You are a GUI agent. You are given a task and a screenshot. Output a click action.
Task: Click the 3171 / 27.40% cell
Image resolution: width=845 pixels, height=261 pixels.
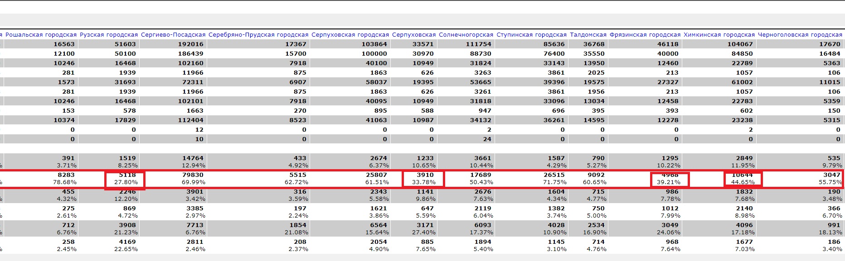pyautogui.click(x=414, y=228)
